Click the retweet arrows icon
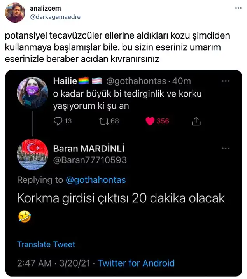The height and width of the screenshot is (279, 247). [104, 121]
